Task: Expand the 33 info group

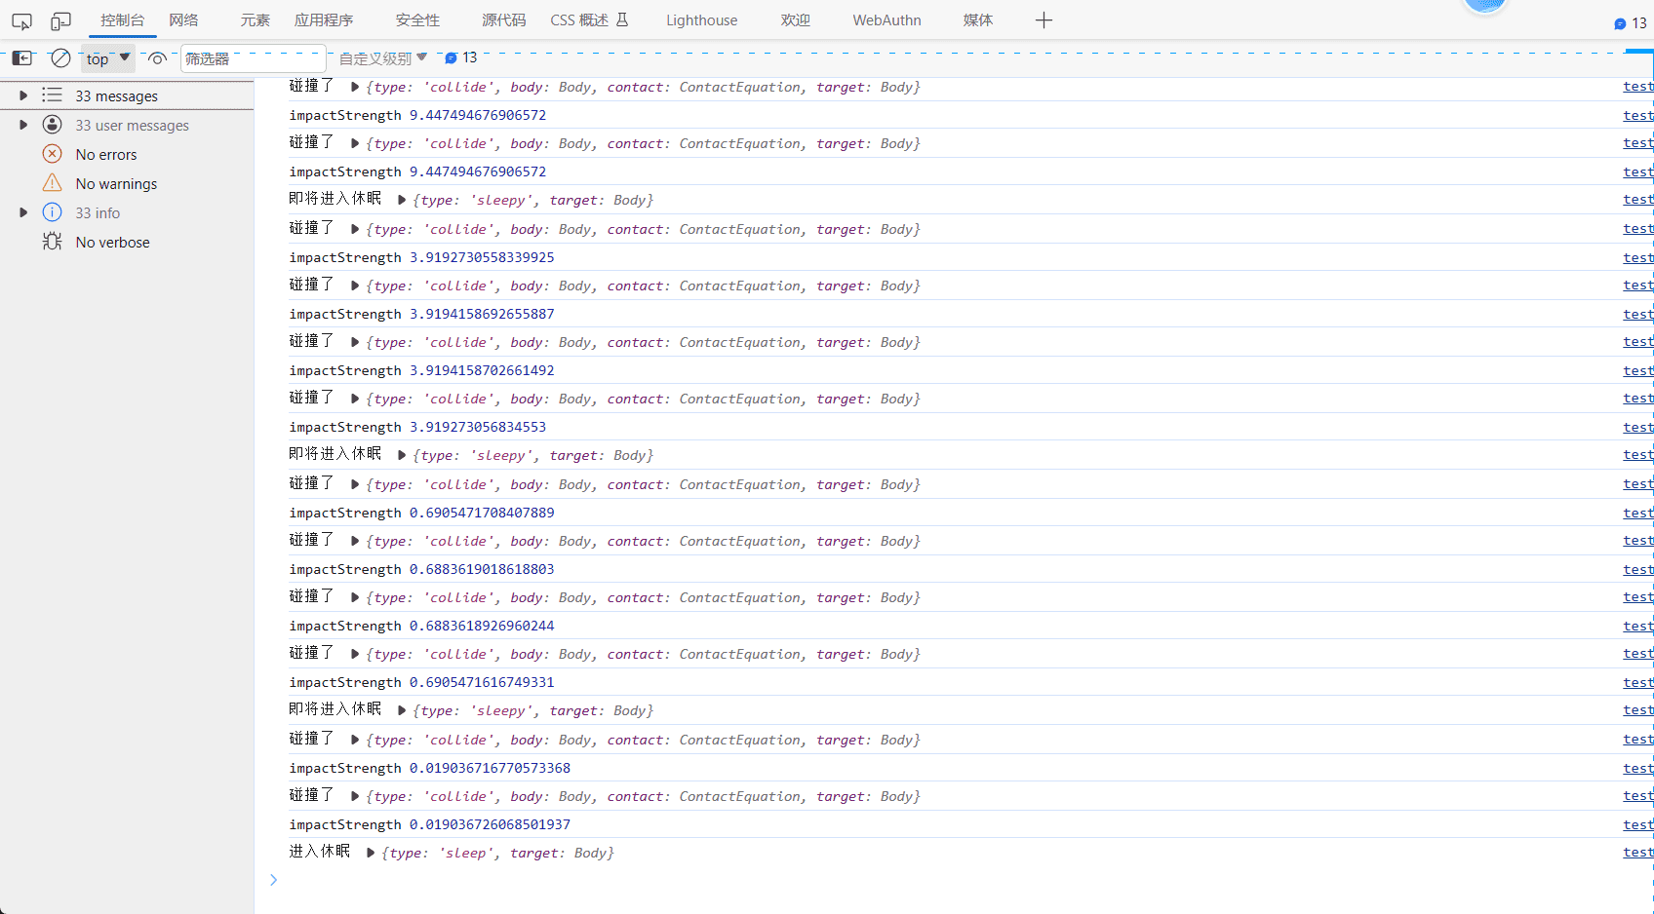Action: (x=23, y=212)
